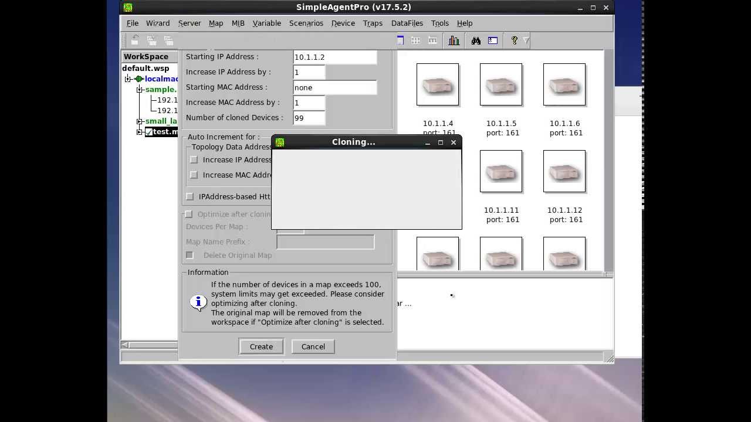Click the device map vertical scrollbar

click(x=608, y=161)
